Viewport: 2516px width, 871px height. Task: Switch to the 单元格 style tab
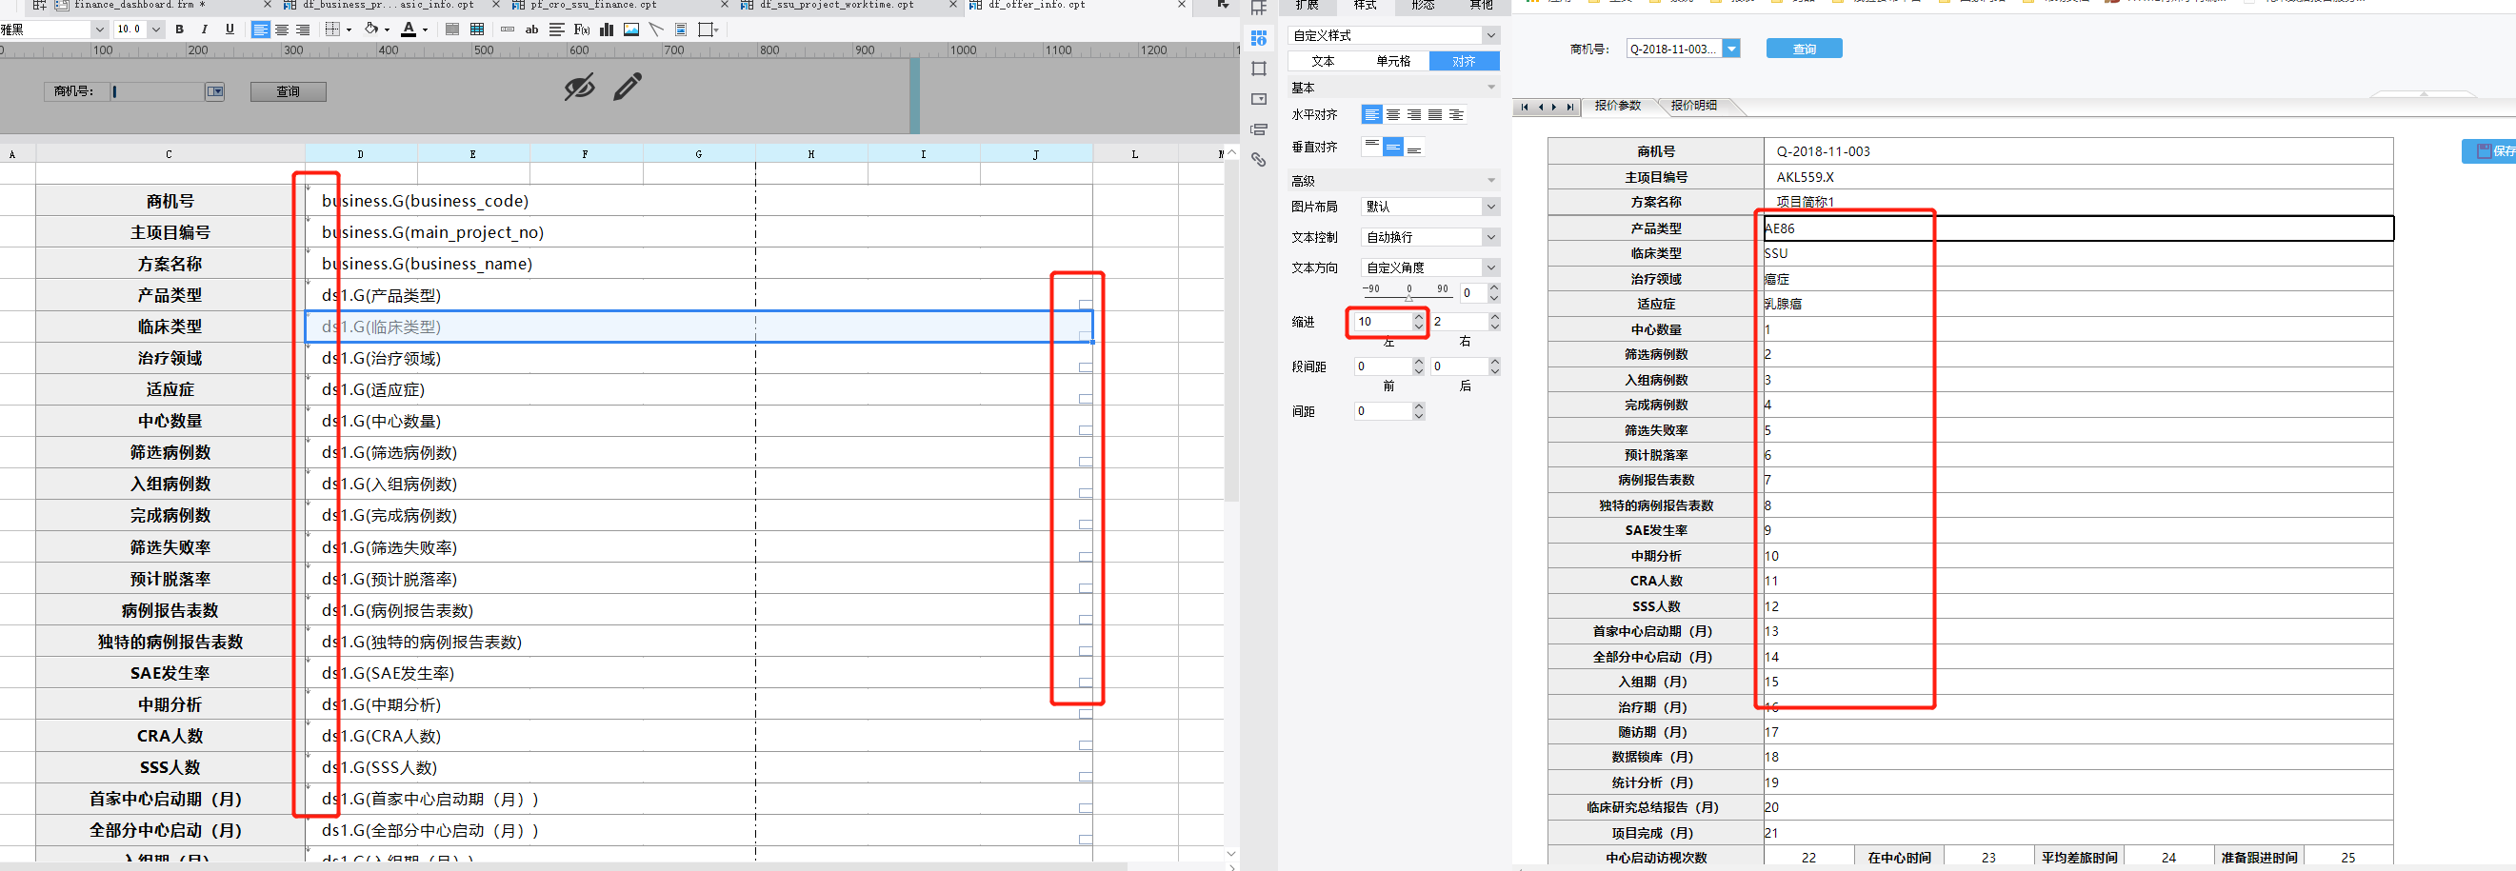point(1394,62)
